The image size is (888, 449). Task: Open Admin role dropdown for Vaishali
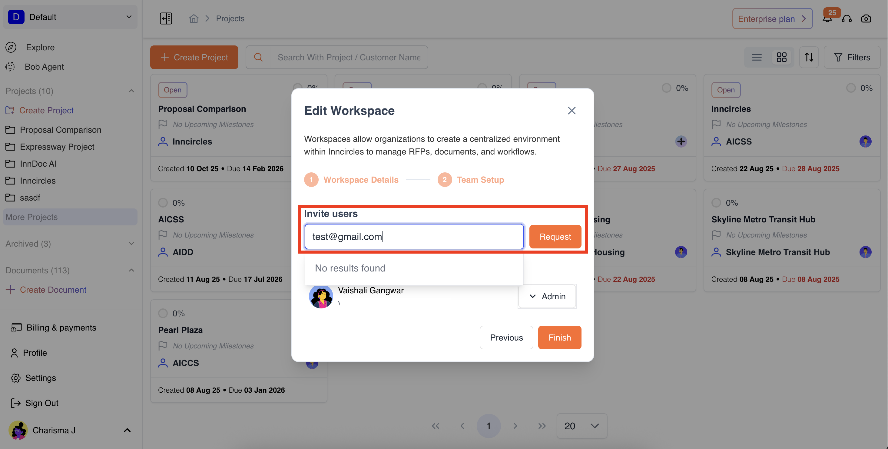pos(547,296)
